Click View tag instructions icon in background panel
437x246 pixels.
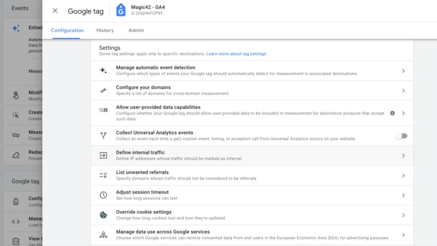[x=16, y=241]
